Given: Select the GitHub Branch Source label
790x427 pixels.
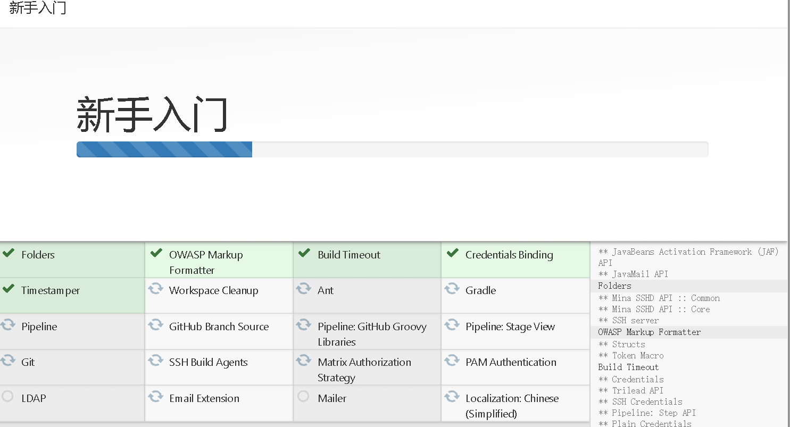Looking at the screenshot, I should (219, 326).
